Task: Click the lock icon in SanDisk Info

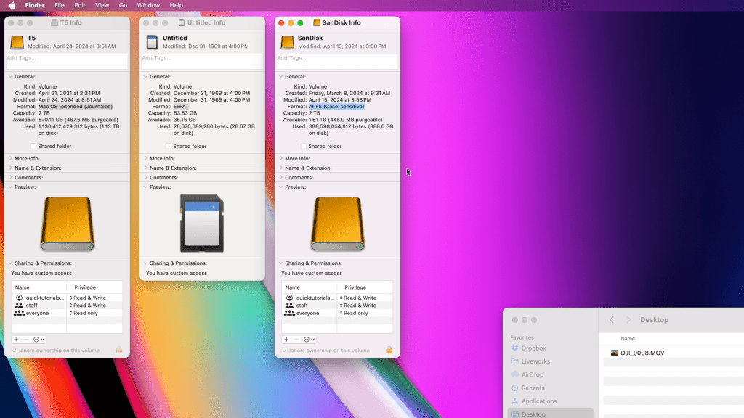Action: [389, 350]
